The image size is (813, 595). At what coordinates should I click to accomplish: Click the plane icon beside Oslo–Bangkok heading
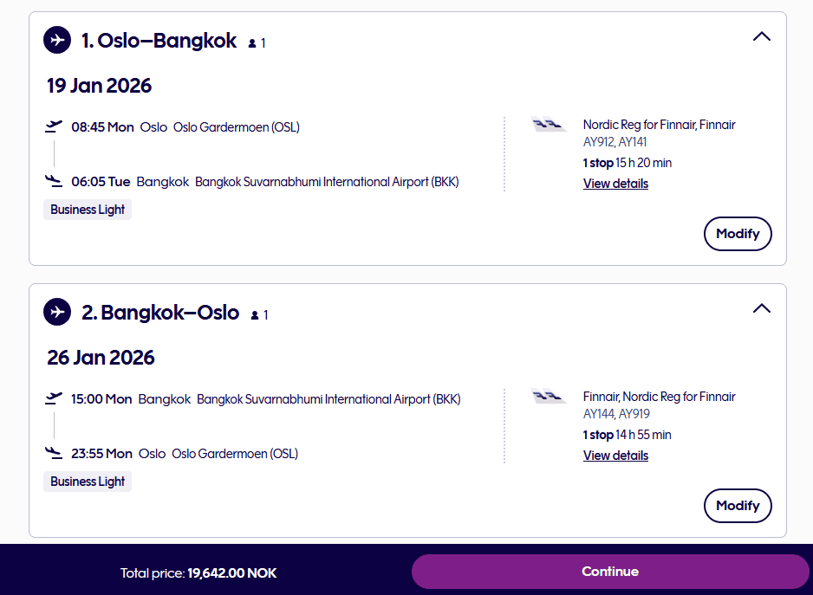pos(57,40)
